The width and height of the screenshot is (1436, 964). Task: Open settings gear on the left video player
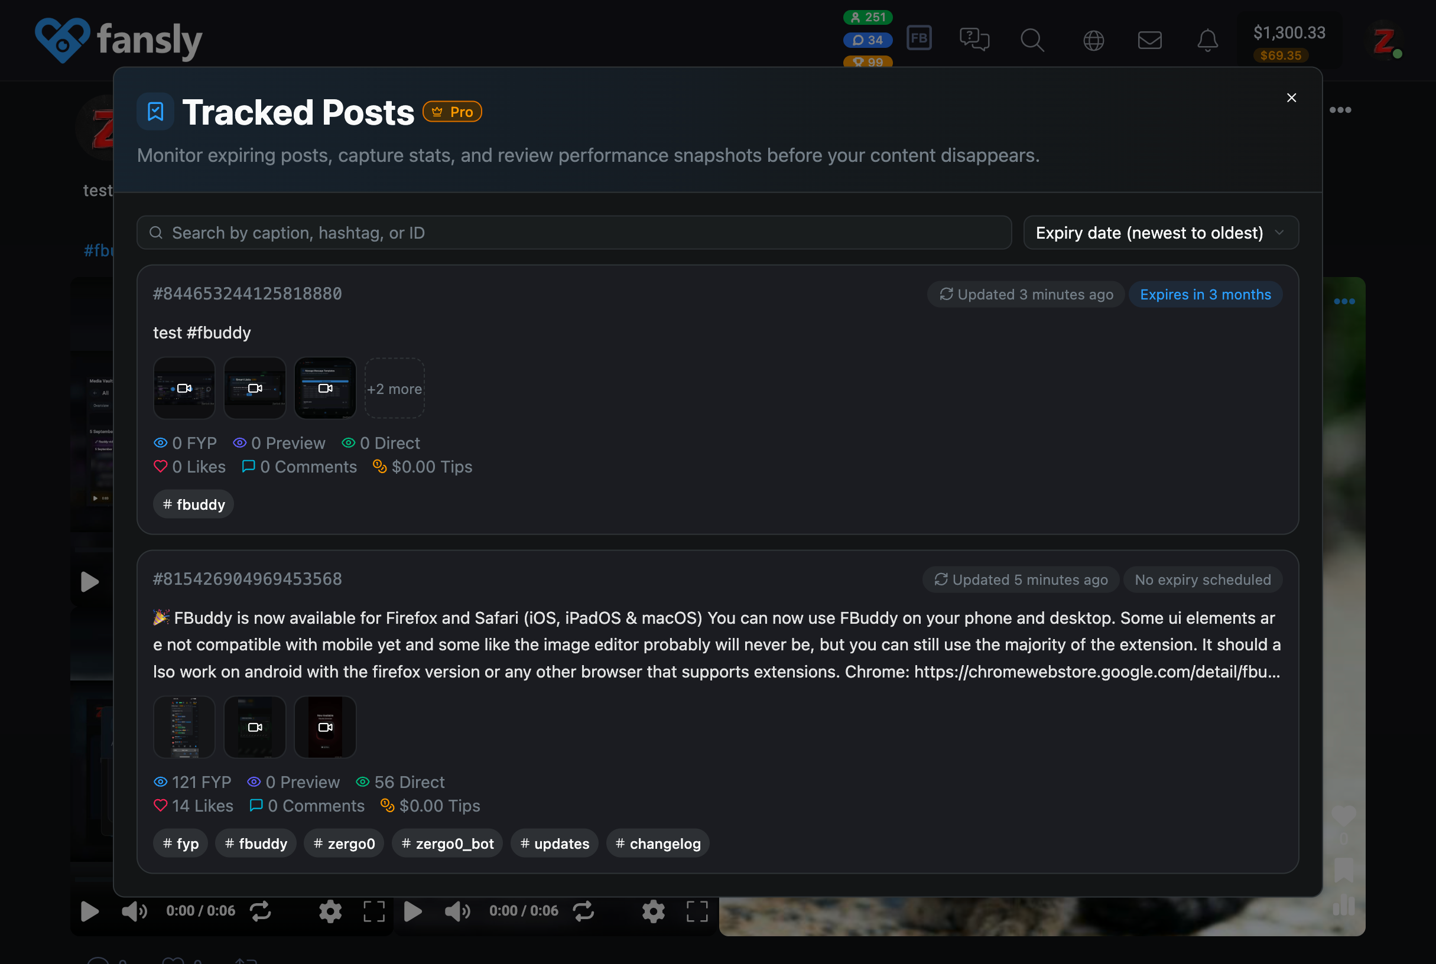330,912
